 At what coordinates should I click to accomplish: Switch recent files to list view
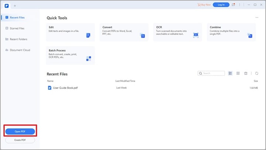coord(230,74)
